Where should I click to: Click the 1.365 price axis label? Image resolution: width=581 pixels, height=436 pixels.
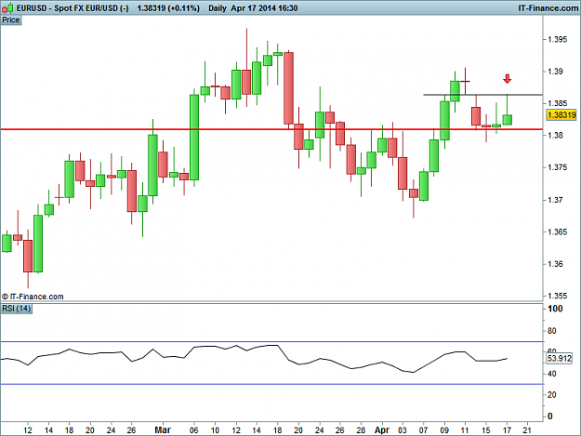pos(557,231)
